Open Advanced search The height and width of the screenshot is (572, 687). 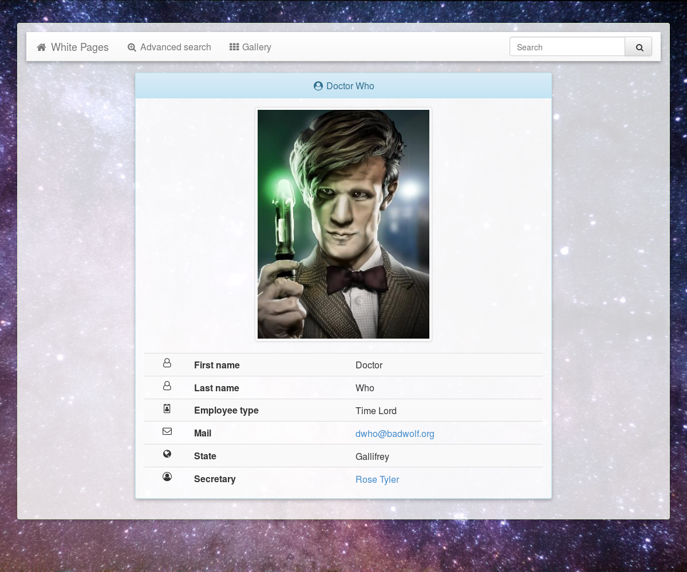169,47
